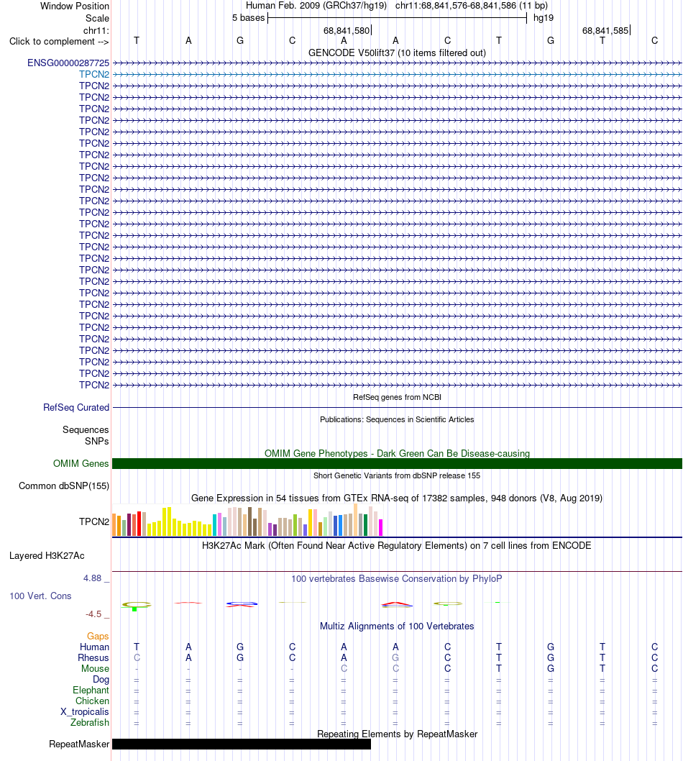The width and height of the screenshot is (683, 761).
Task: Click the Layered H3K27Ac track label
Action: [x=47, y=556]
